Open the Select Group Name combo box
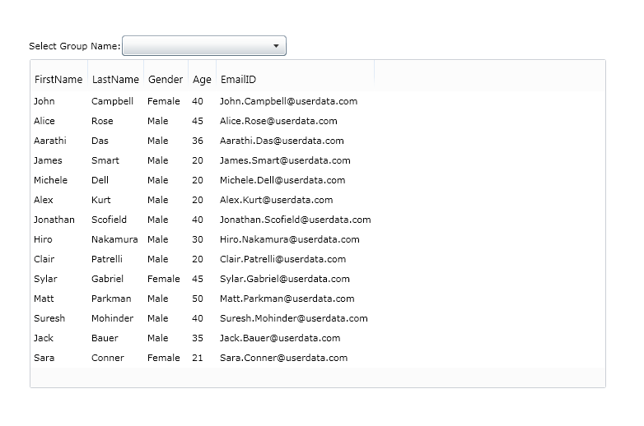This screenshot has width=644, height=426. pyautogui.click(x=204, y=45)
